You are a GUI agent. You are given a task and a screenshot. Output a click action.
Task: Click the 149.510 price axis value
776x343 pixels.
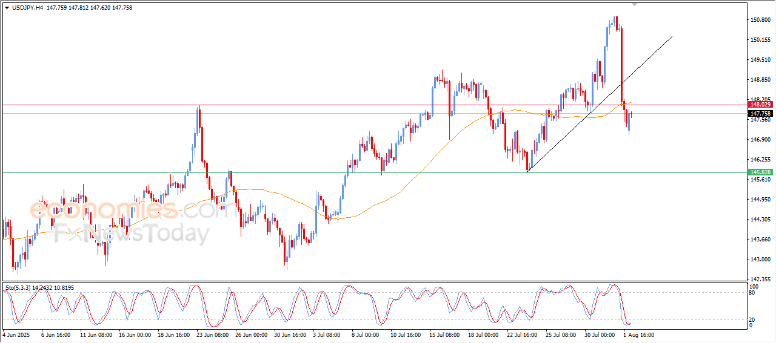(760, 60)
